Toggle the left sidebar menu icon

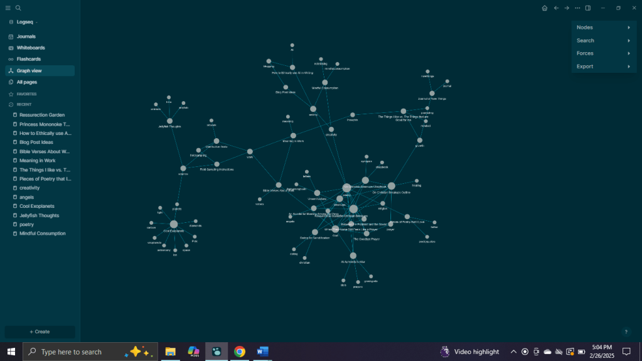[8, 8]
